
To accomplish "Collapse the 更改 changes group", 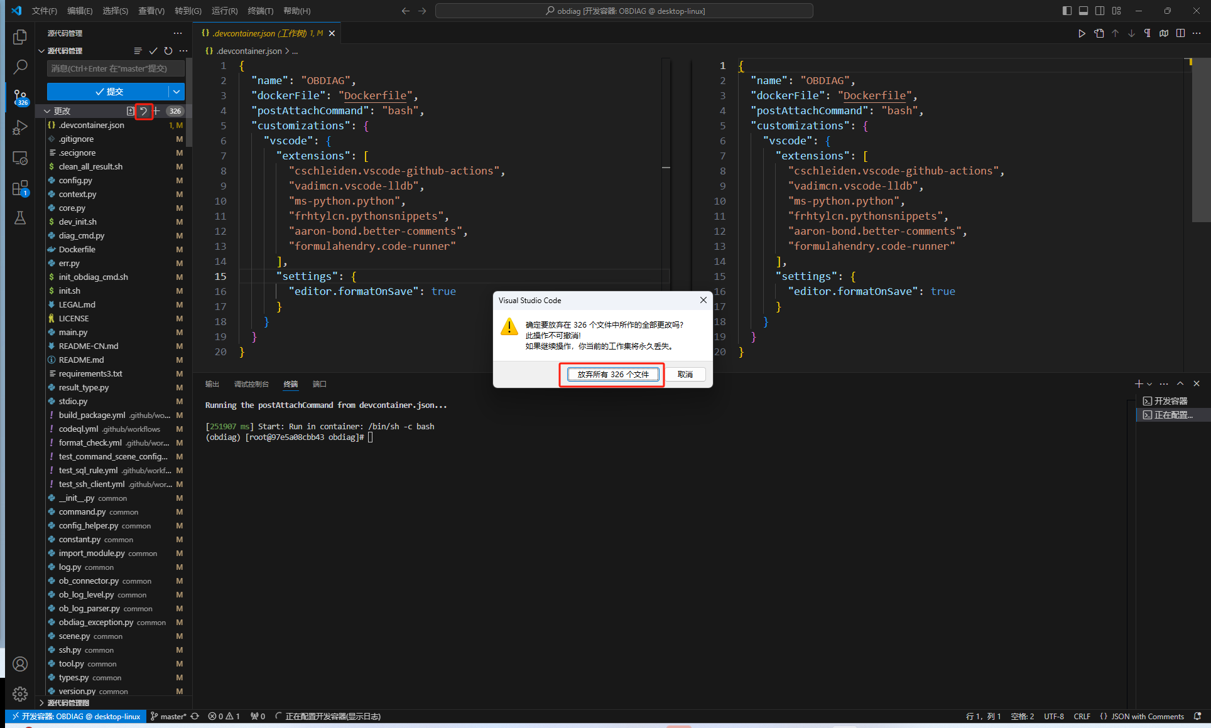I will [47, 111].
